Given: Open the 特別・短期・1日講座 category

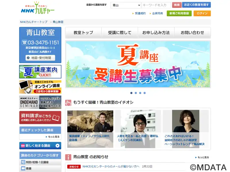Looking at the screenshot, I should pos(40,162).
